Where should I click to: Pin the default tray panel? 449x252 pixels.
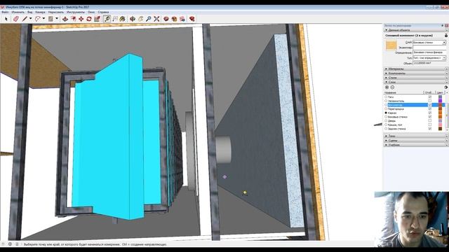[x=443, y=26]
